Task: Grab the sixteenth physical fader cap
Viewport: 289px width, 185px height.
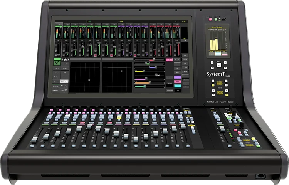Action: [183, 126]
